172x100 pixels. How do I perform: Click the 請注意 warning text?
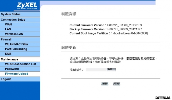tap(113, 60)
